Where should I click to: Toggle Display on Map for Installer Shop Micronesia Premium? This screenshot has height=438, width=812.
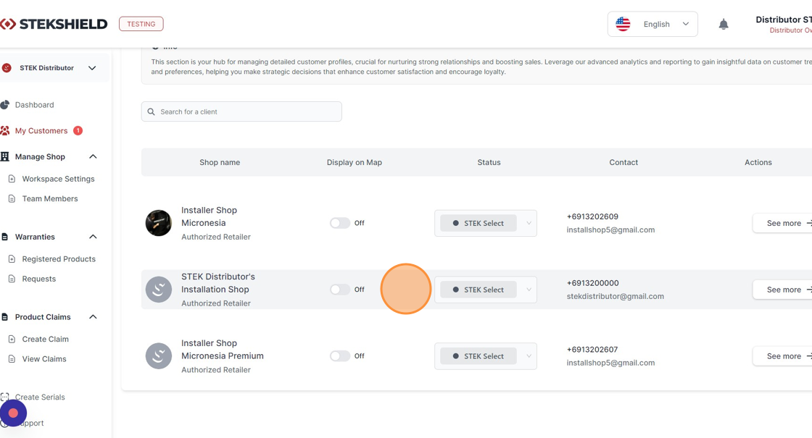coord(340,355)
